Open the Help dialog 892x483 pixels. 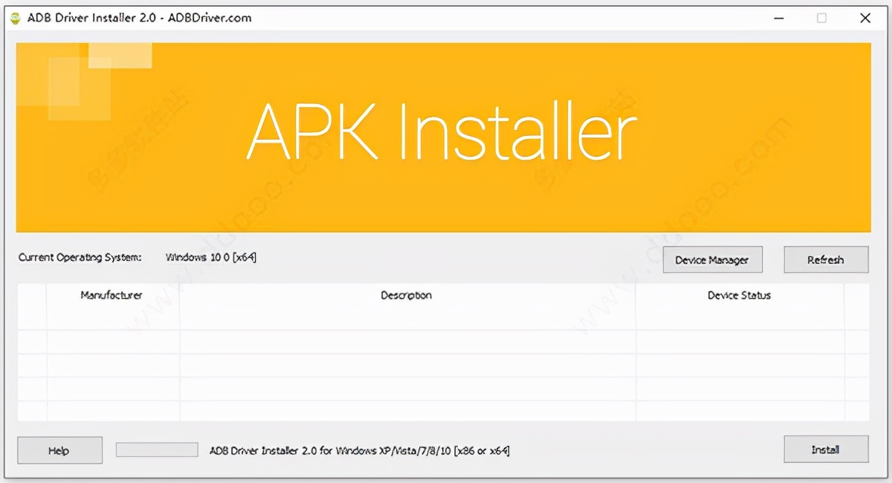coord(59,450)
